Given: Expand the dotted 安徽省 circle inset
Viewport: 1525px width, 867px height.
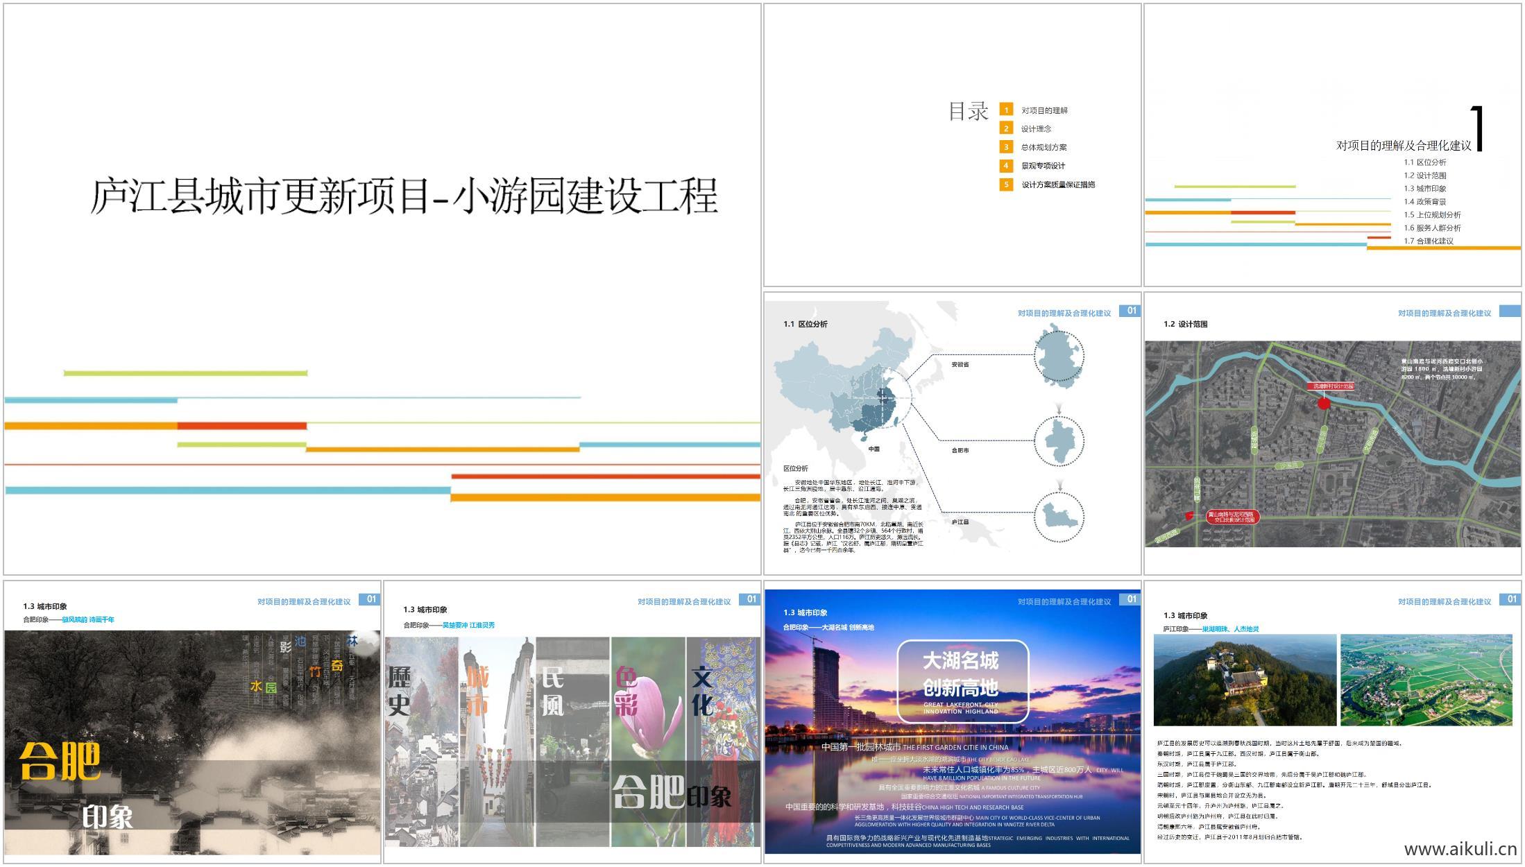Looking at the screenshot, I should 1060,357.
